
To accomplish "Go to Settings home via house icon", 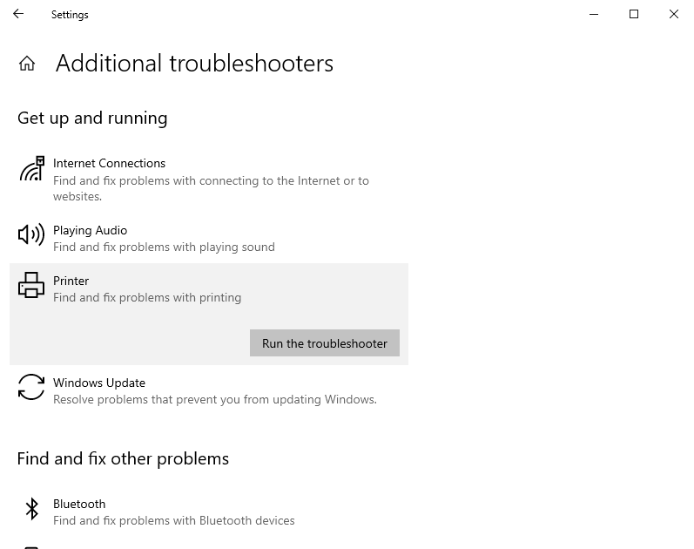I will coord(27,64).
